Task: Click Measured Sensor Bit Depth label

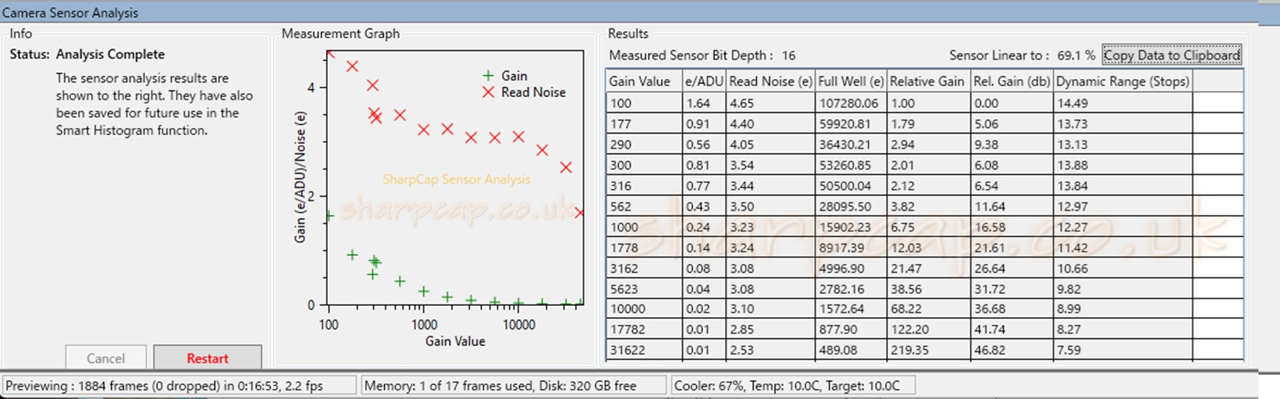Action: (x=690, y=55)
